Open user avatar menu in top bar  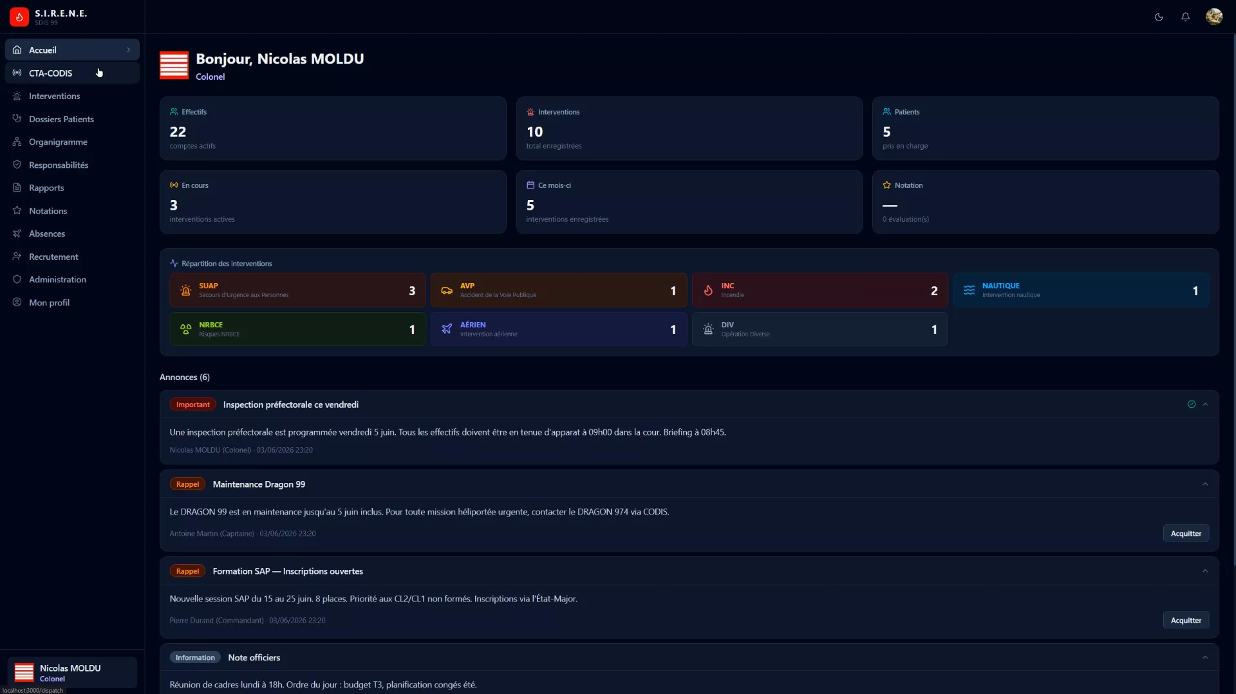1214,17
